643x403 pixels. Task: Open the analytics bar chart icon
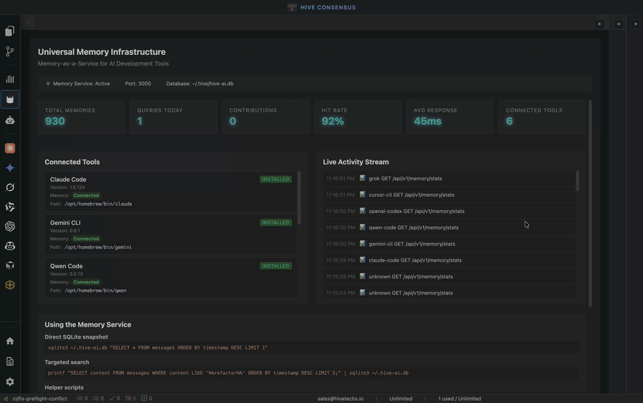tap(10, 79)
